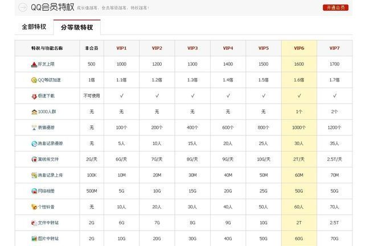The image size is (369, 246).
Task: Click the 40人 cell in 个性铃音 row
Action: pos(228,207)
